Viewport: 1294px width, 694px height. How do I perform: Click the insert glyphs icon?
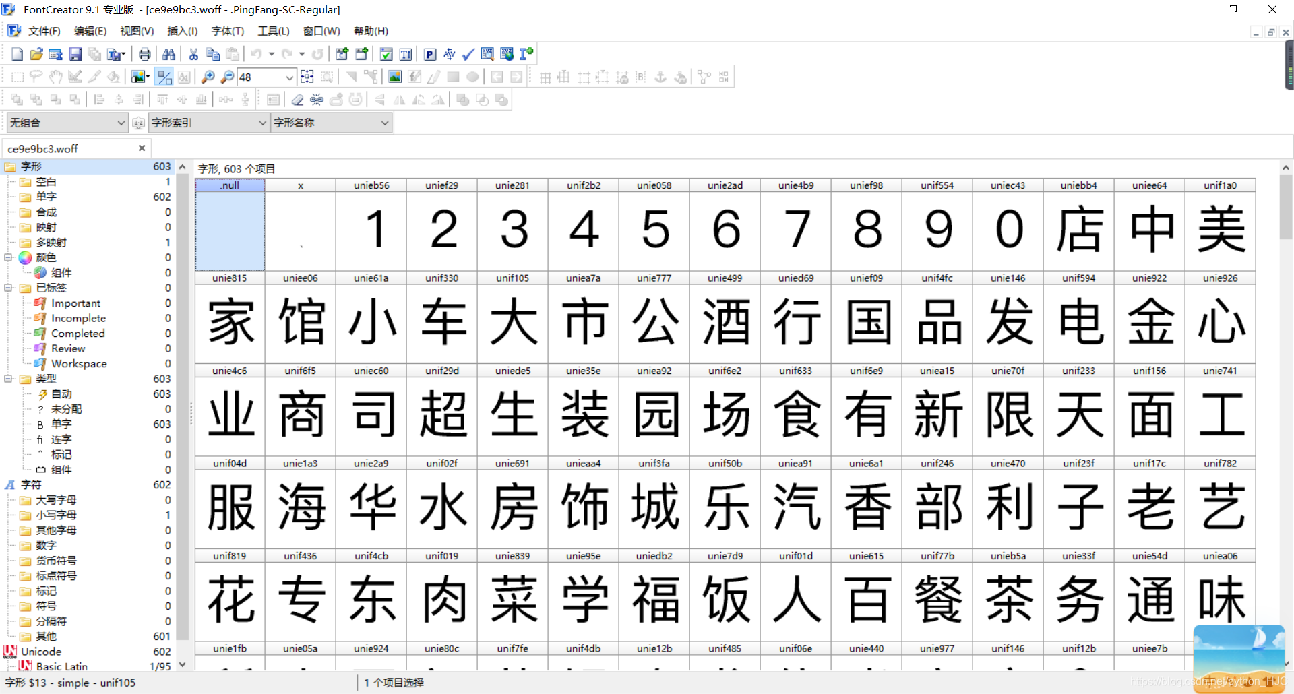click(x=362, y=54)
